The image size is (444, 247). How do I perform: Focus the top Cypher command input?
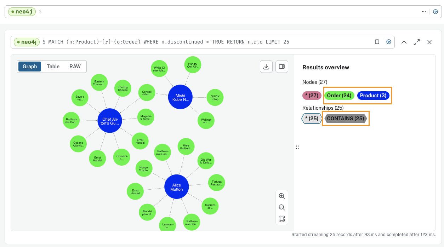pos(227,12)
